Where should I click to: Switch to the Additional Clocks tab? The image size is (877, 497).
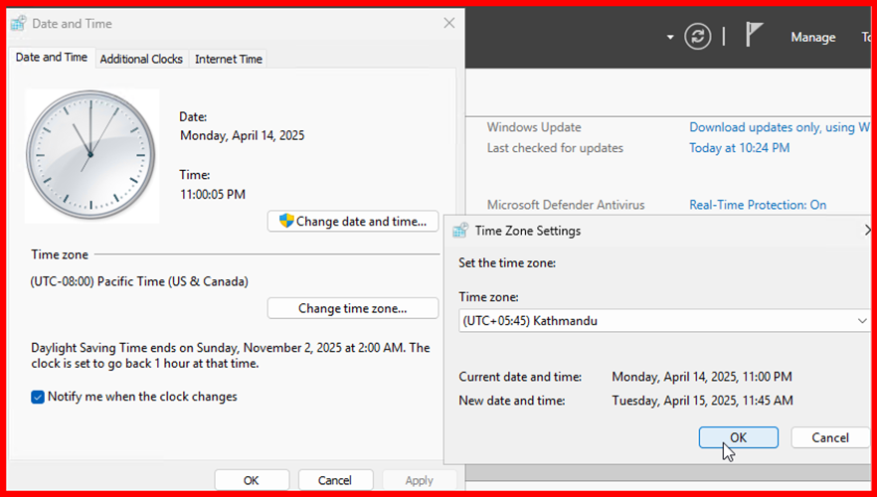(141, 59)
